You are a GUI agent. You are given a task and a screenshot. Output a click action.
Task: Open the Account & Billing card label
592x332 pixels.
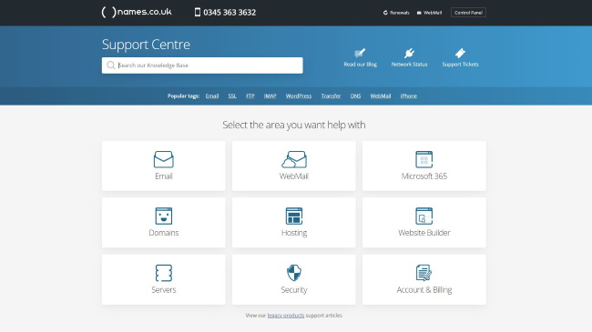point(424,290)
